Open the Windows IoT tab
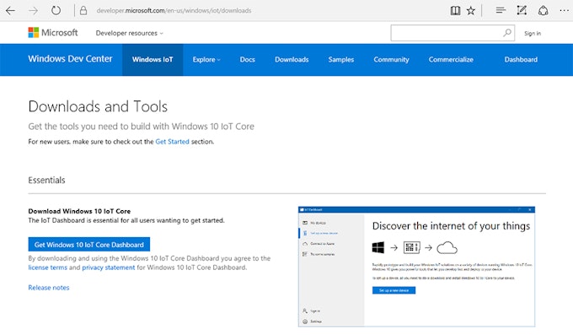573x335 pixels. pyautogui.click(x=153, y=59)
